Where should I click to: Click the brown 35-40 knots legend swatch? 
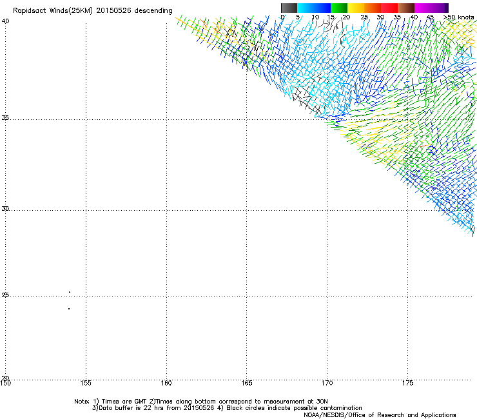(406, 8)
